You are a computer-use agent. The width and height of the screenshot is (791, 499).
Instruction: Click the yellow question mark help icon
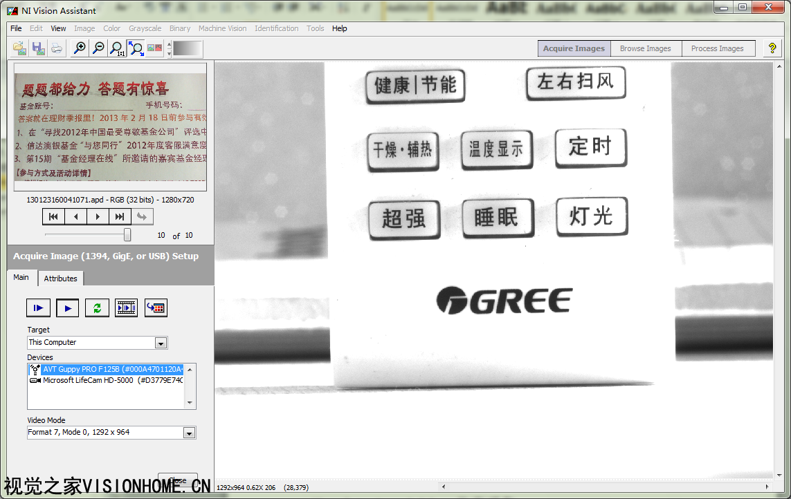772,48
